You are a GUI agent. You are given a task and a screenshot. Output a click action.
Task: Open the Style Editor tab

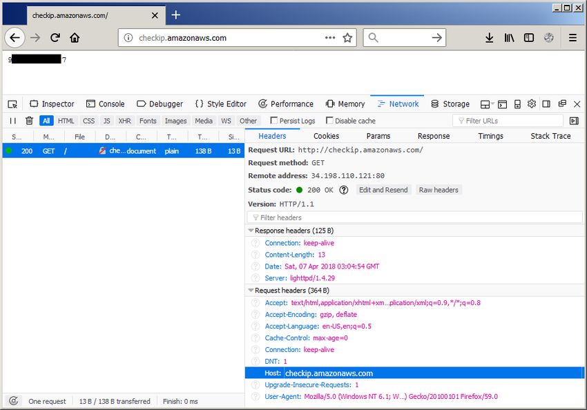click(x=221, y=104)
